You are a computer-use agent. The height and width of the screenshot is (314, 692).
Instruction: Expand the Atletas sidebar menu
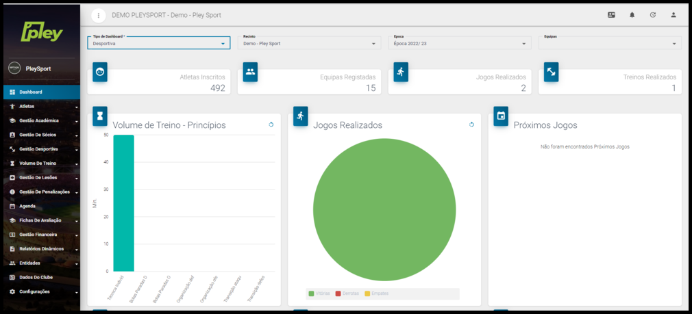click(41, 106)
